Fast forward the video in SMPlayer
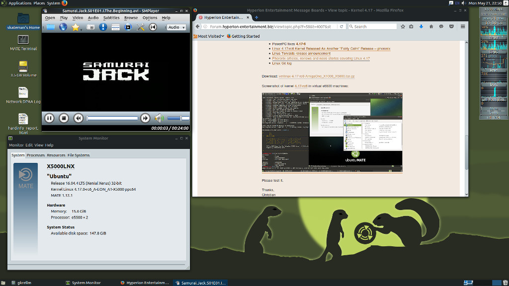 coord(145,118)
